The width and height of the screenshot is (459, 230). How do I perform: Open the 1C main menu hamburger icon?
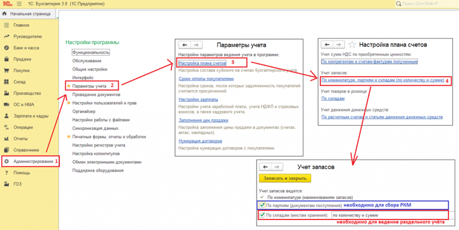[19, 4]
